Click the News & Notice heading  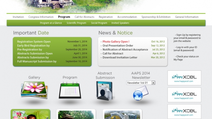[115, 33]
